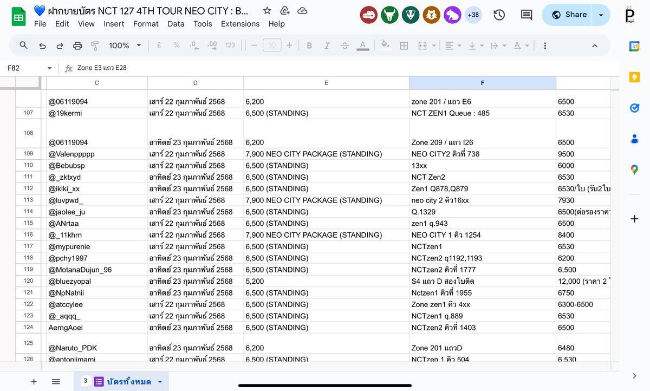The height and width of the screenshot is (391, 650).
Task: Open merge cells options
Action: [x=423, y=45]
